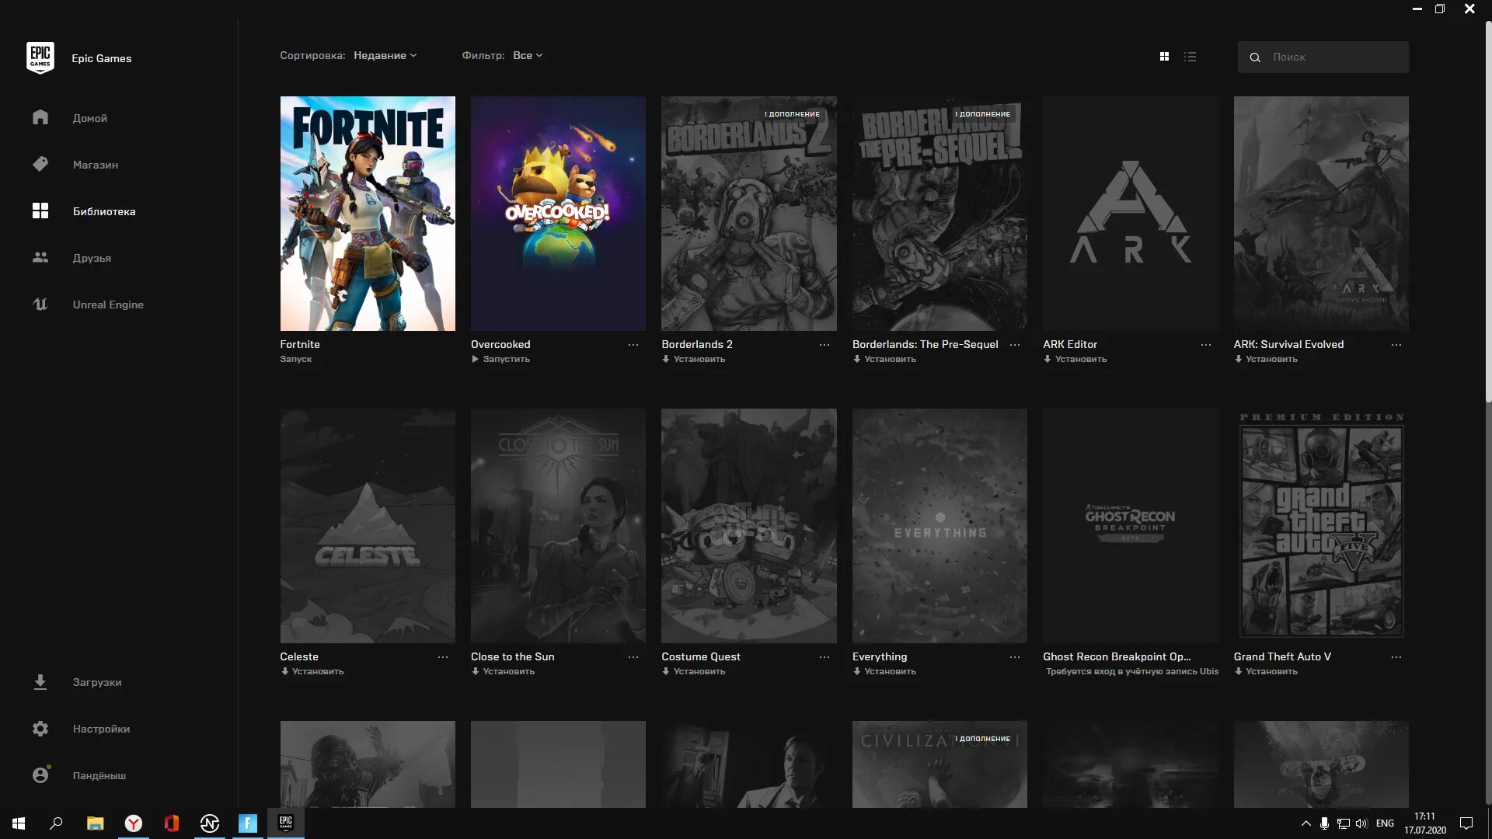Viewport: 1492px width, 839px height.
Task: Launch Overcooked with Запустить
Action: [500, 359]
